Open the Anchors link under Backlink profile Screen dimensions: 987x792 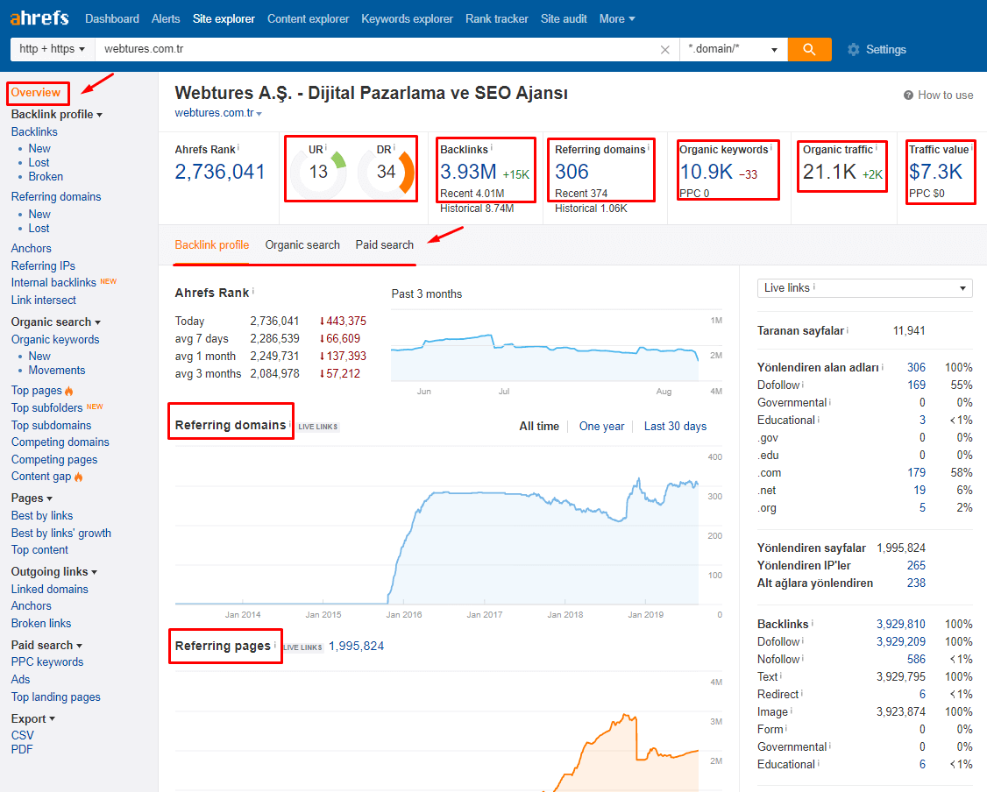click(31, 249)
